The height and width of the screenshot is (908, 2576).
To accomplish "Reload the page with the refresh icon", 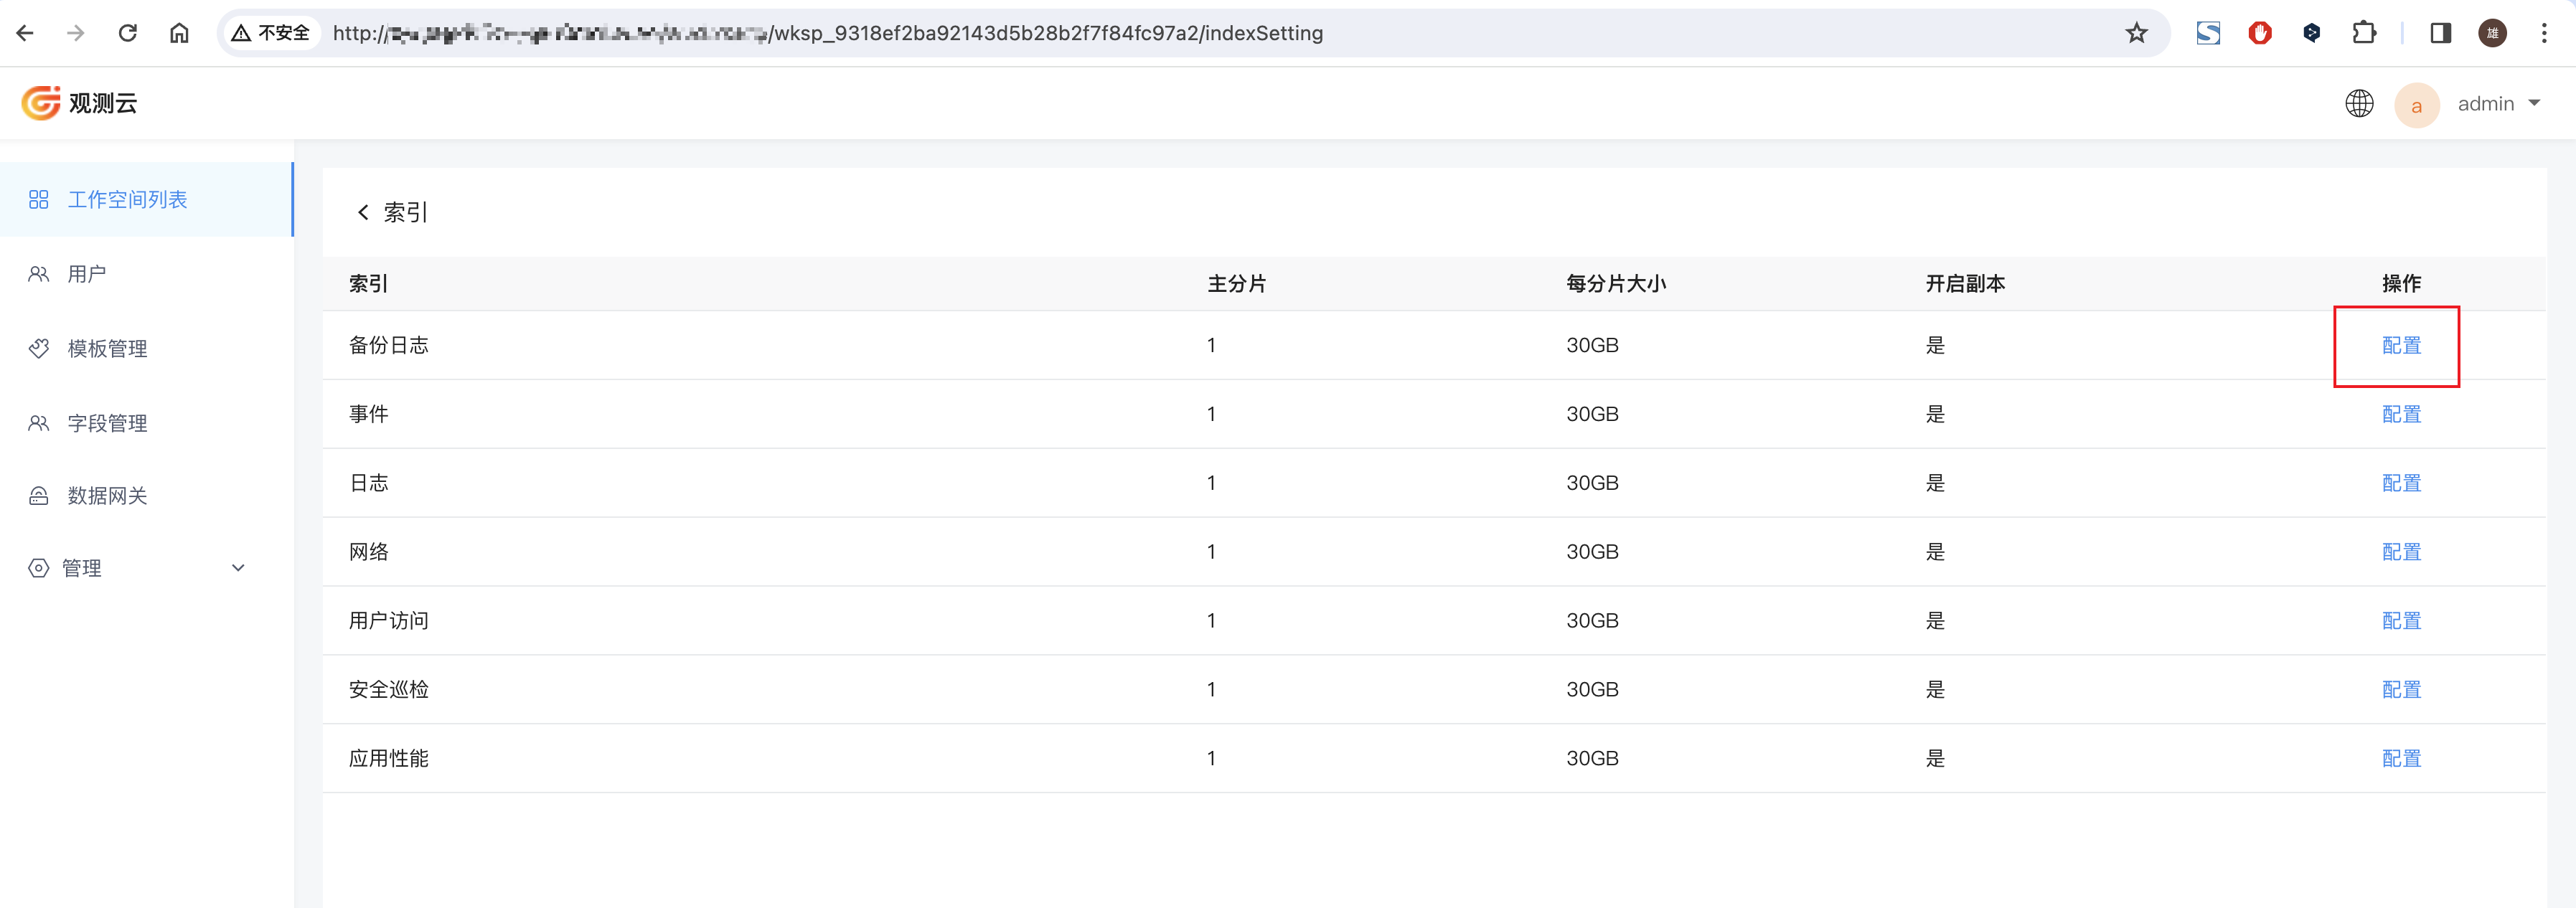I will (128, 33).
